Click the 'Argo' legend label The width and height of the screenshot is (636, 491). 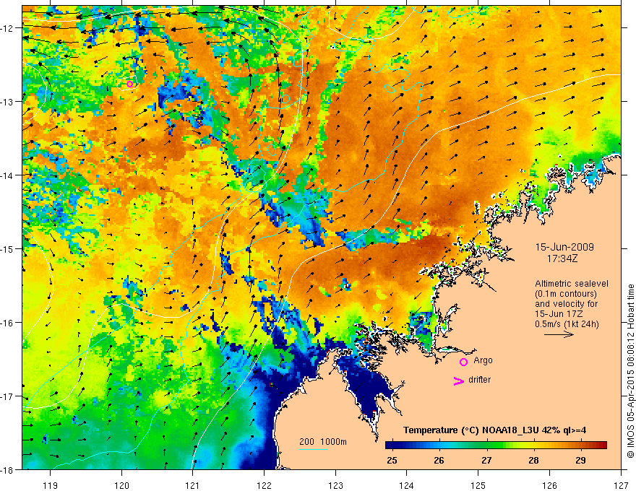tap(483, 360)
